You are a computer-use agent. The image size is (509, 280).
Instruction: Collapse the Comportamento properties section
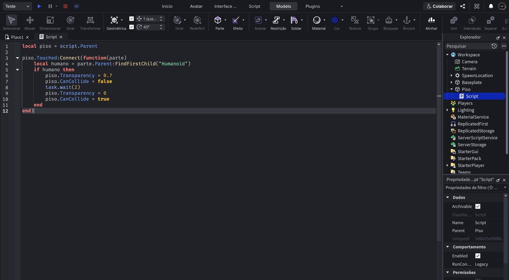pyautogui.click(x=447, y=247)
